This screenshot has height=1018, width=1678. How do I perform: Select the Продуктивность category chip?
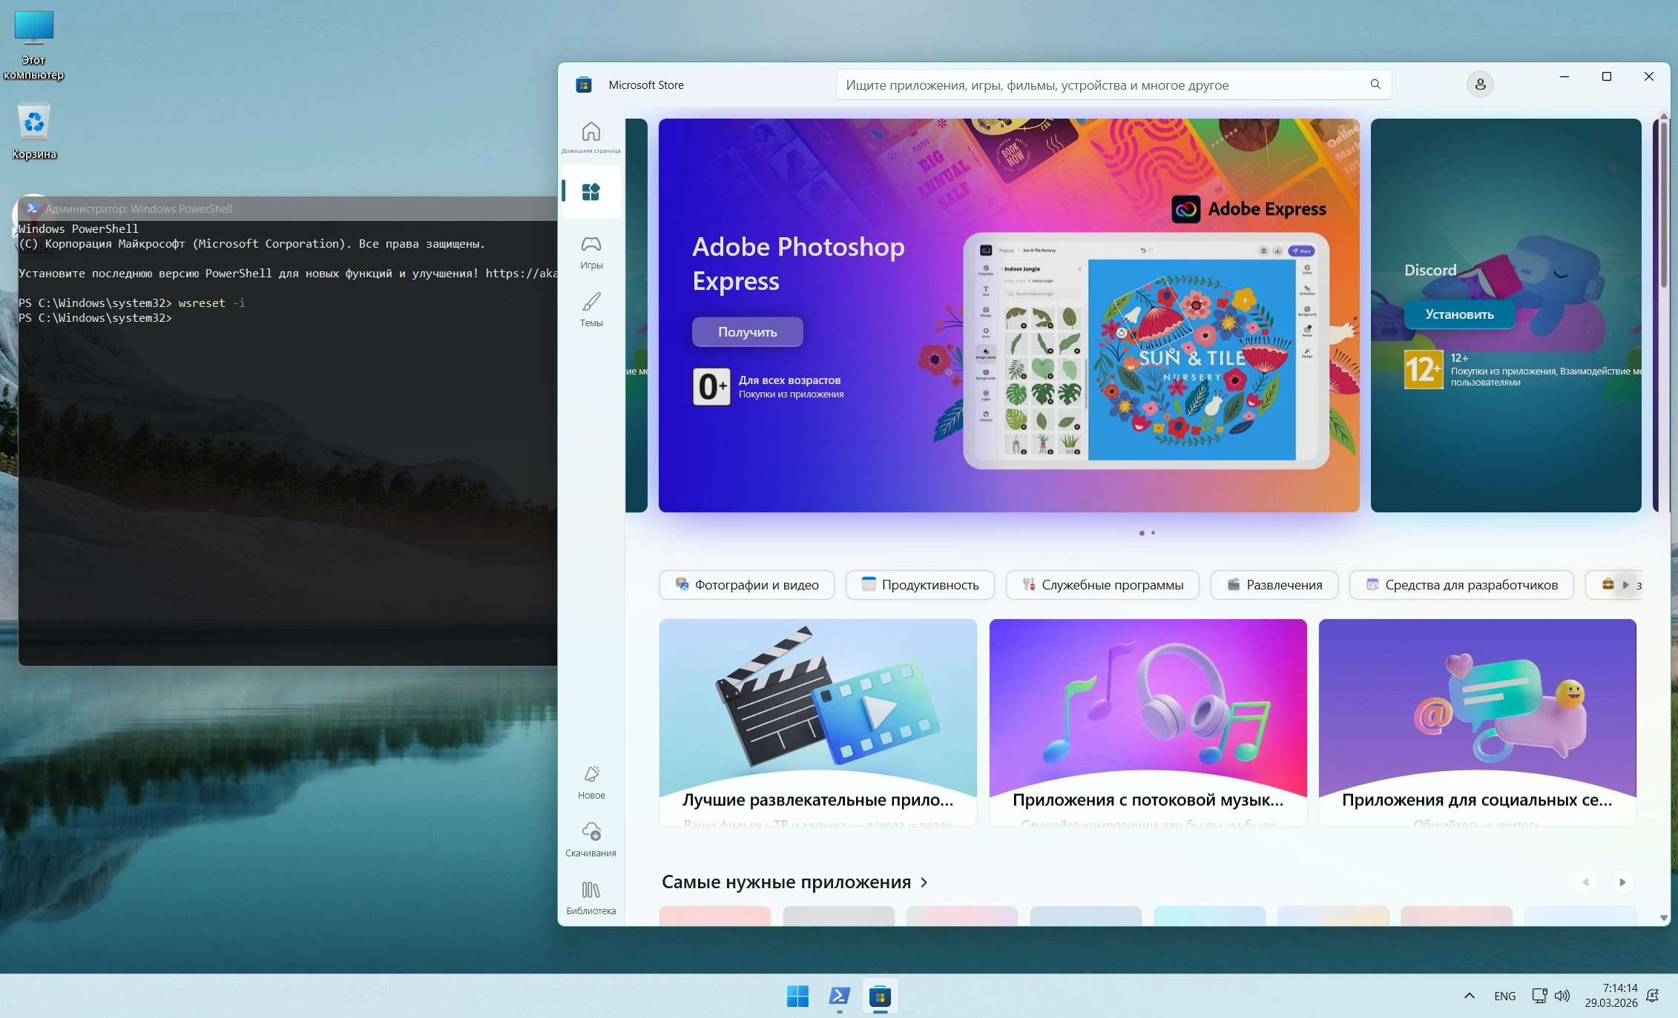tap(920, 585)
